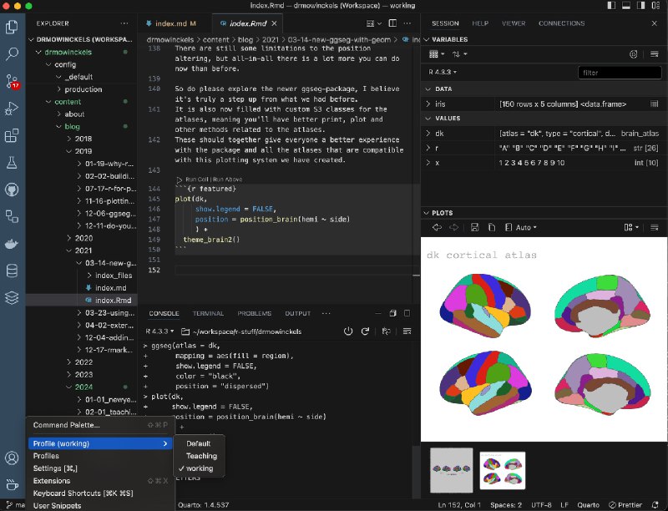Select the Default profile
The width and height of the screenshot is (668, 511).
point(199,443)
